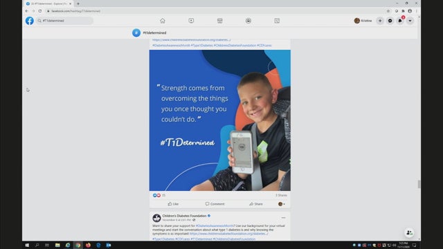Like the photo post
Viewport: 443px width, 249px height.
[173, 204]
